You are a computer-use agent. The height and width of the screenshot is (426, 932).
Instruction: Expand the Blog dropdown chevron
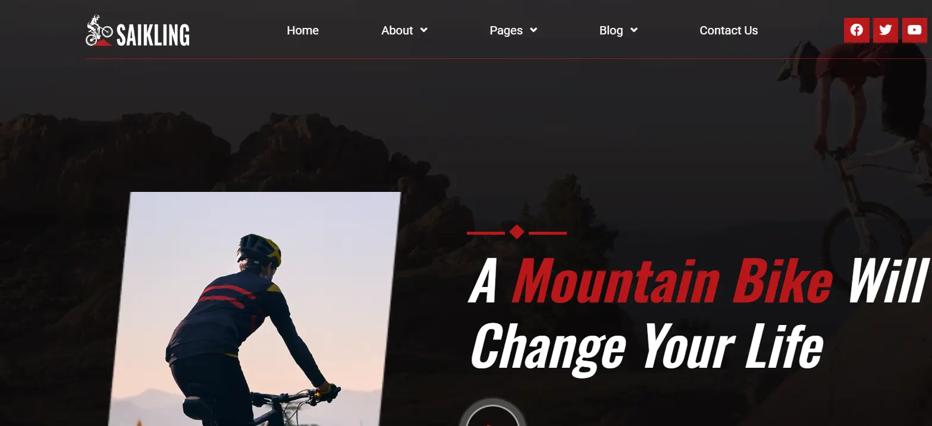[634, 30]
